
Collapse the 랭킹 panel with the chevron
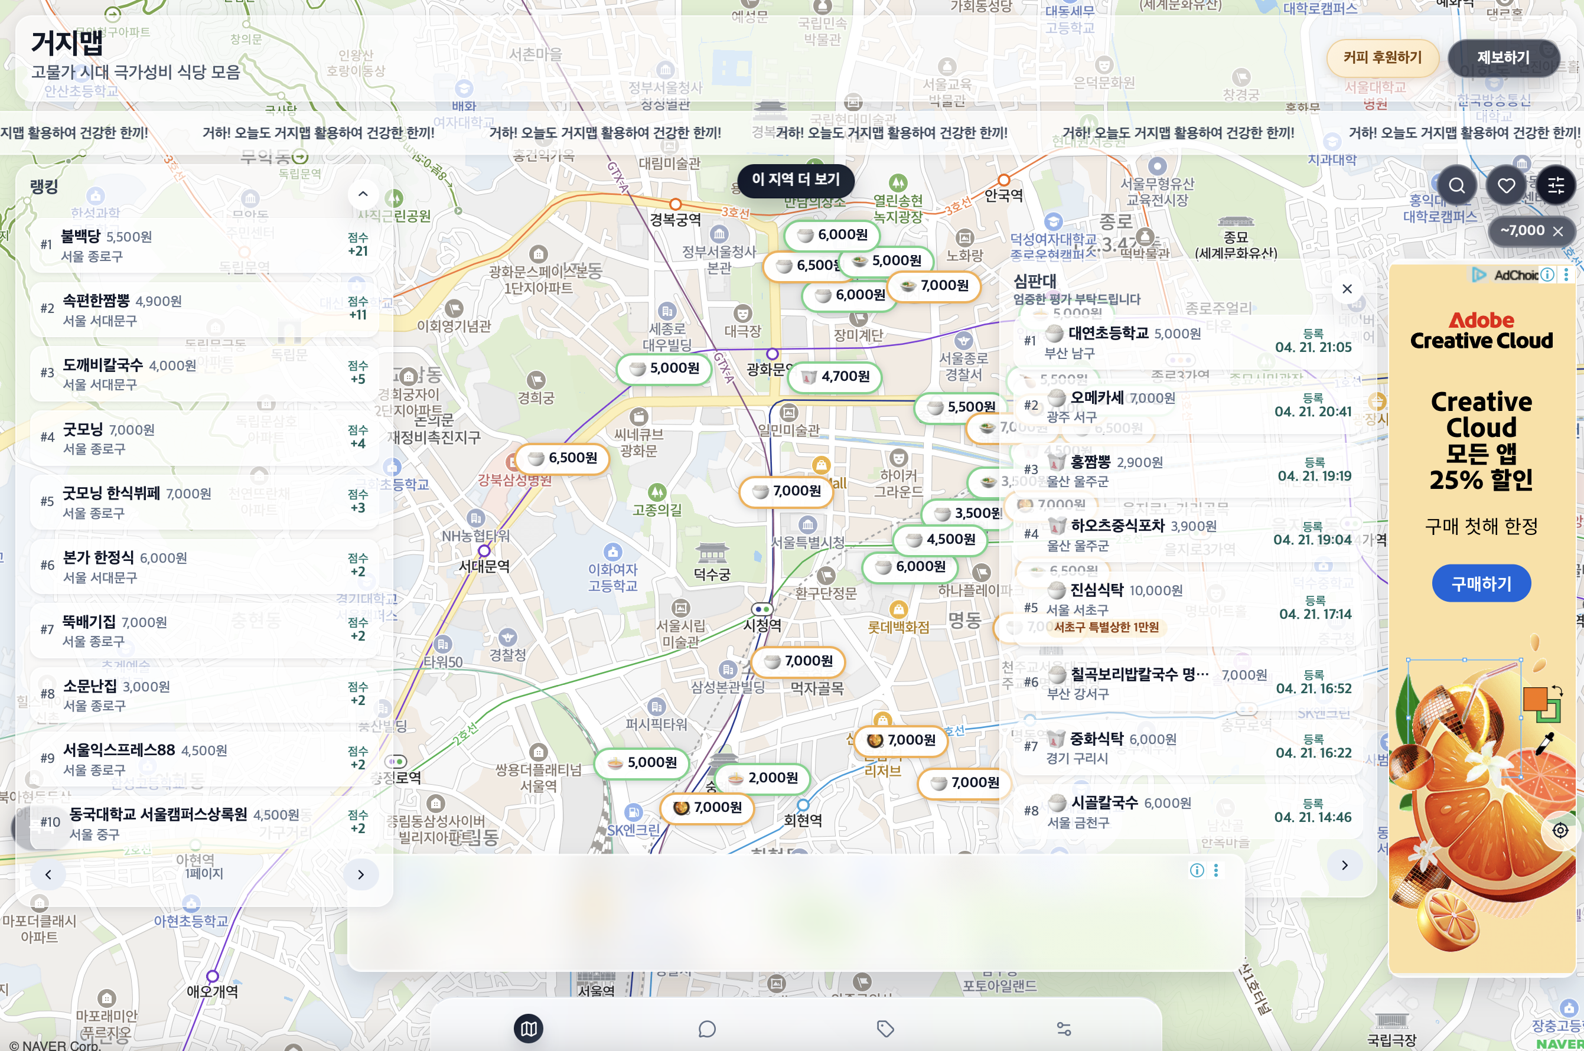[x=363, y=194]
